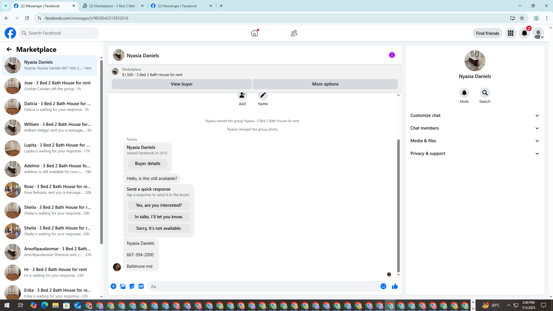Click the chat message scrollbar
The height and width of the screenshot is (311, 553).
tap(398, 206)
